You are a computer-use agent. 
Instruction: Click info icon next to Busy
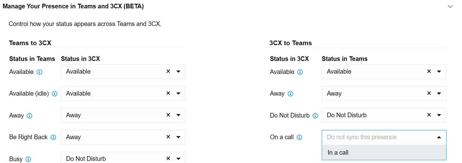pyautogui.click(x=28, y=159)
